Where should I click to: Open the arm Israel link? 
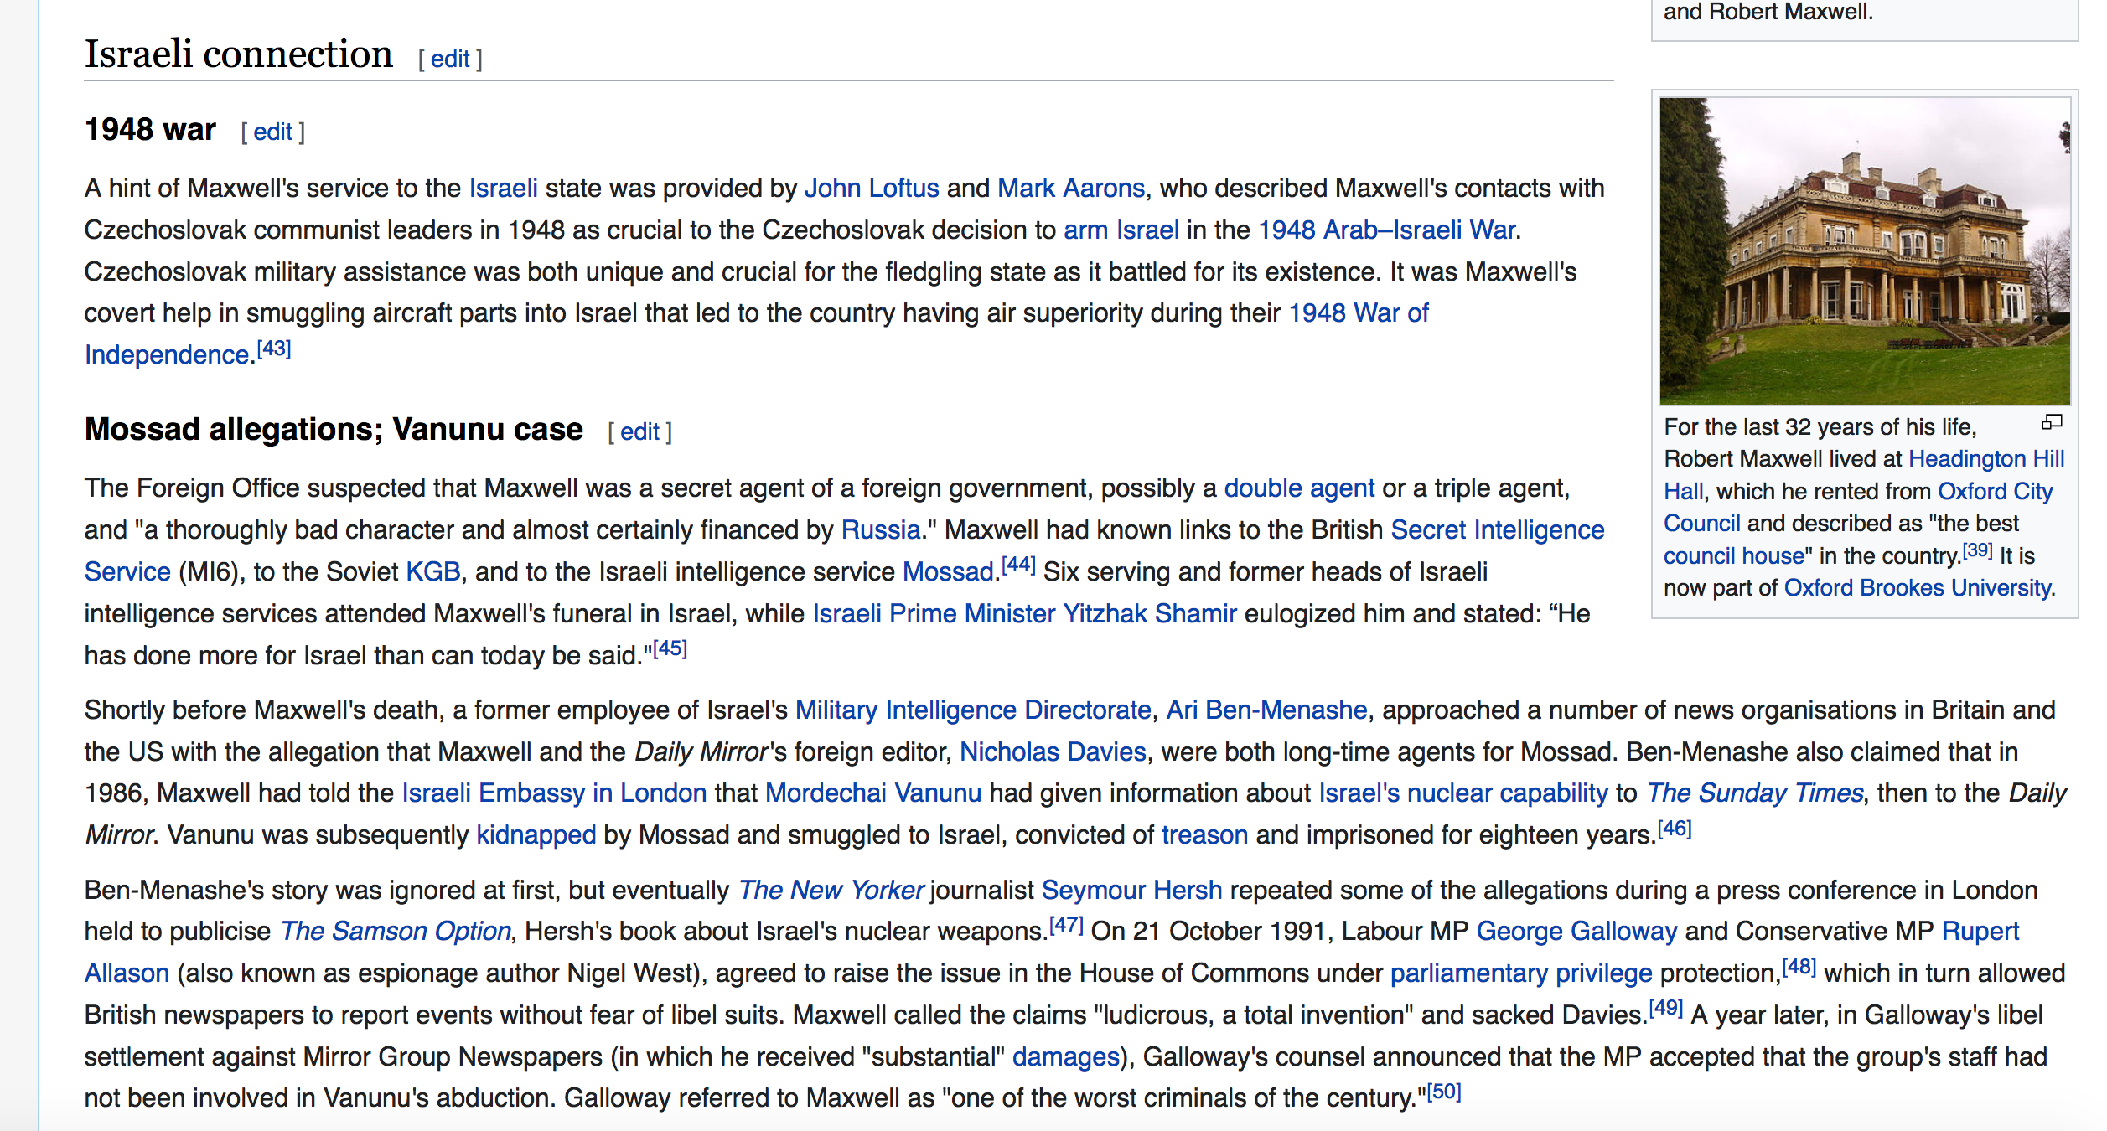click(x=1121, y=230)
